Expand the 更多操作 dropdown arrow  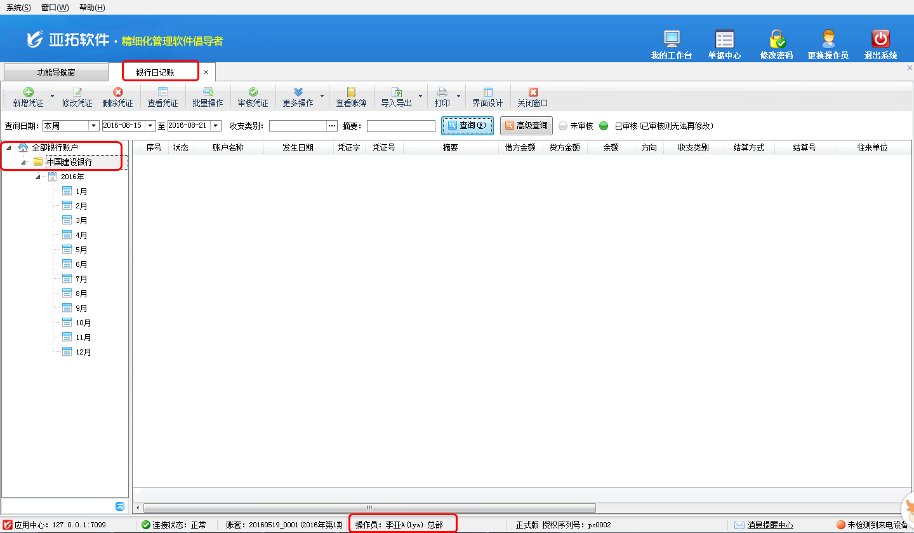[x=322, y=97]
